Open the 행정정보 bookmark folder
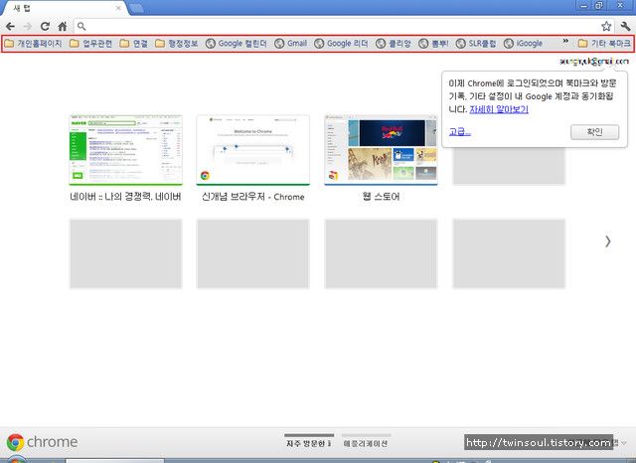 click(177, 44)
